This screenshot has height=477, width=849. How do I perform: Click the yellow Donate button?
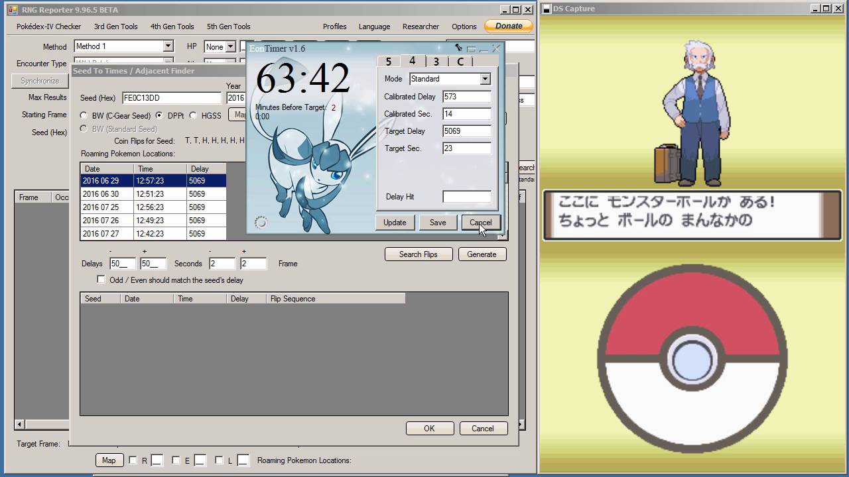[x=509, y=26]
